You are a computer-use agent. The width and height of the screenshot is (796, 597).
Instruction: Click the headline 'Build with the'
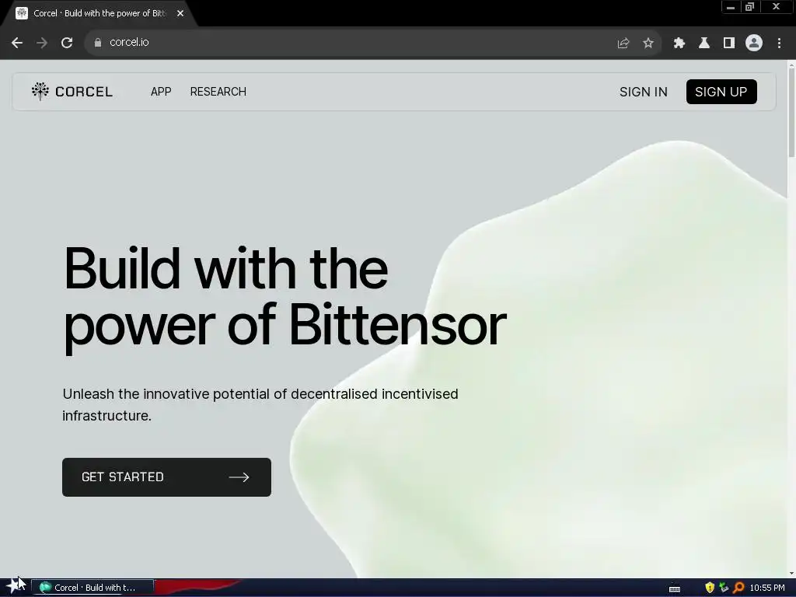[x=226, y=268]
